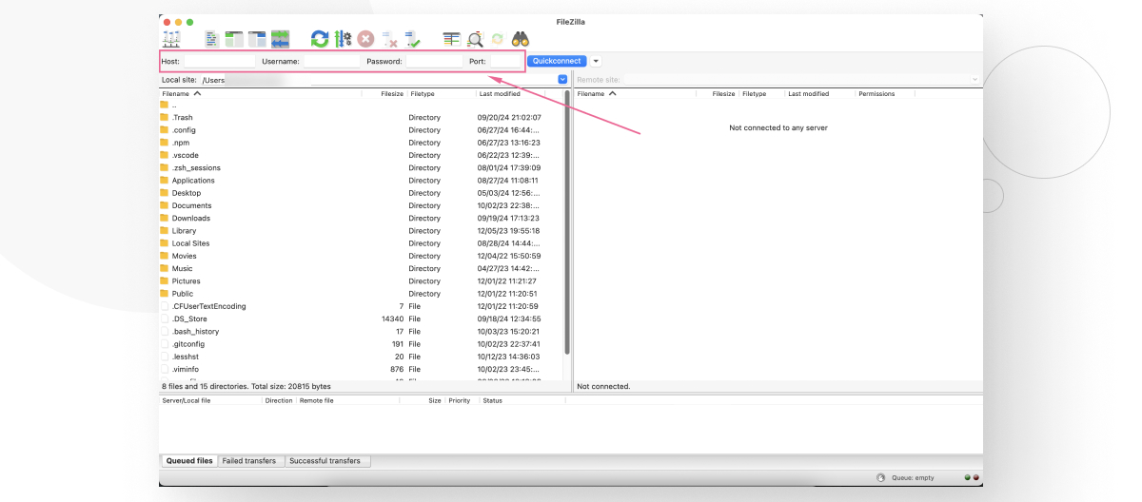Select the Documents folder row
1142x502 pixels.
pos(362,205)
